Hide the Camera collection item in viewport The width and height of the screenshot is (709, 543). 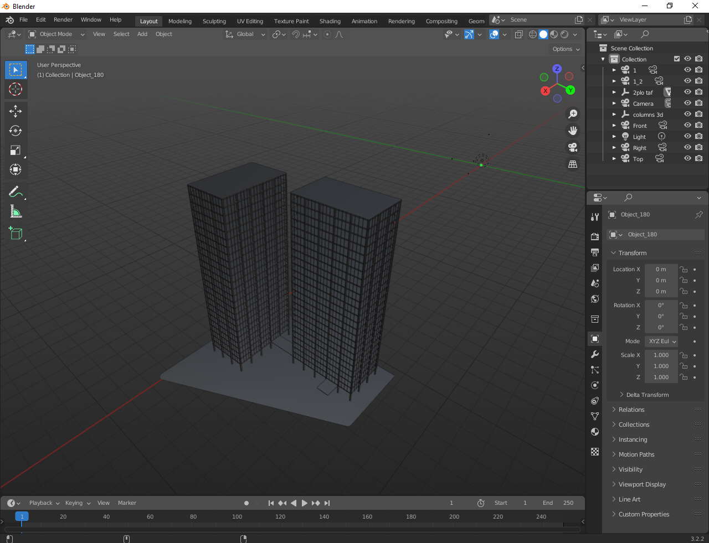[687, 103]
